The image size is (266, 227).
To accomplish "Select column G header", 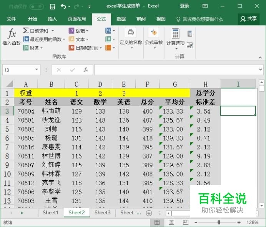I will click(x=175, y=84).
